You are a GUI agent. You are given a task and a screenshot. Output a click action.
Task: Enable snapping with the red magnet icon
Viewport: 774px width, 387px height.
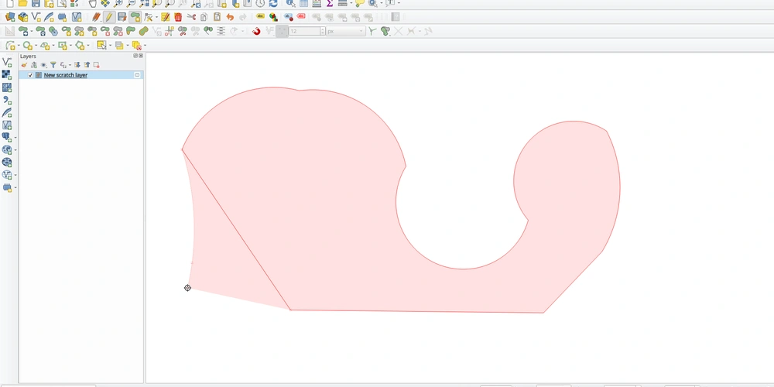256,31
